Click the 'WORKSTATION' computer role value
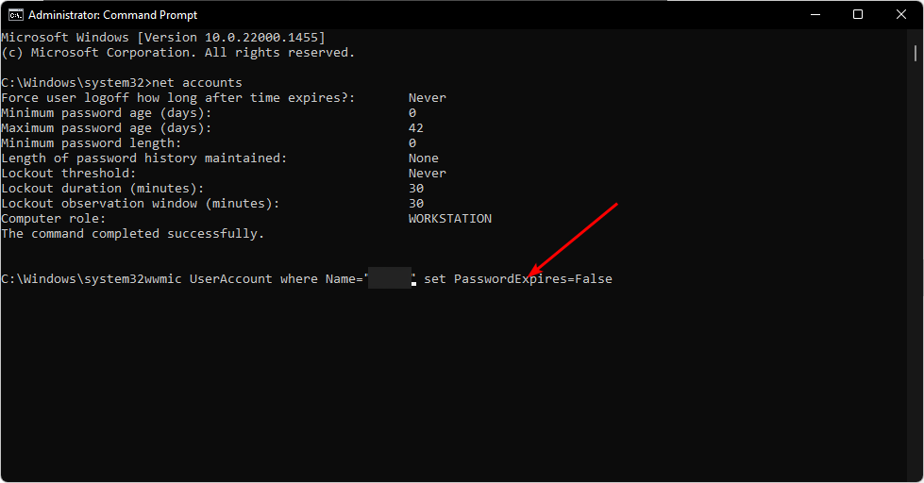This screenshot has width=924, height=483. [x=449, y=219]
